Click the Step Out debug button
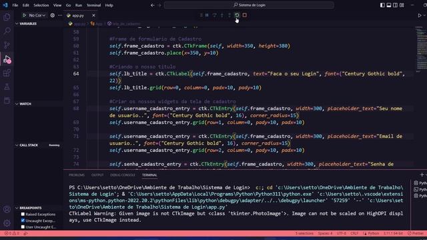The image size is (427, 240). [230, 15]
